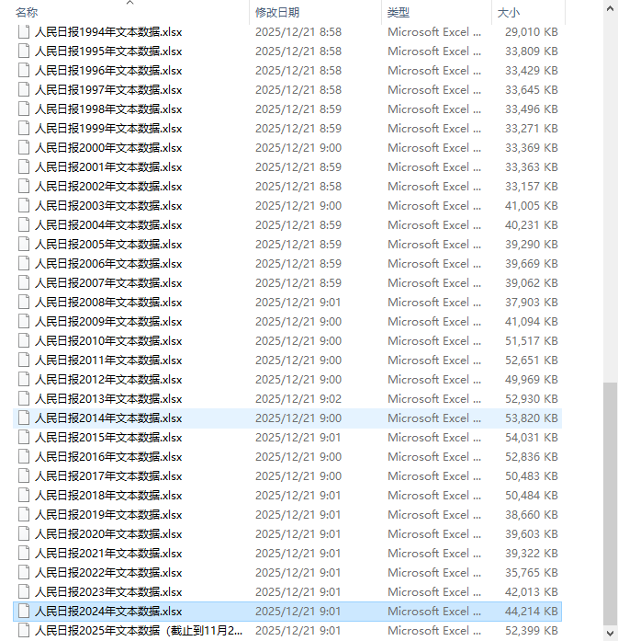
Task: Click file icon of 人民日报2017年文本数据.xlsx
Action: tap(24, 476)
